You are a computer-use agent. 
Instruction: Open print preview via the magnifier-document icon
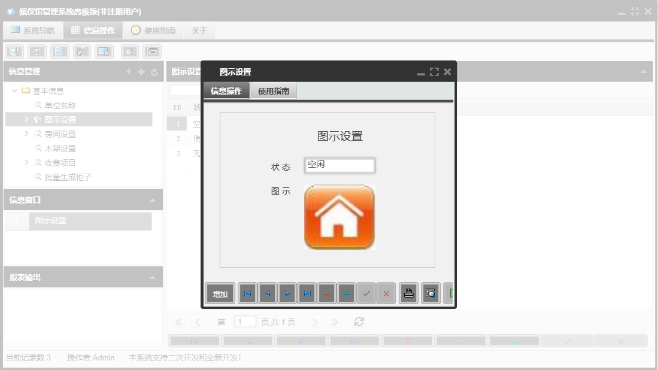pos(430,293)
